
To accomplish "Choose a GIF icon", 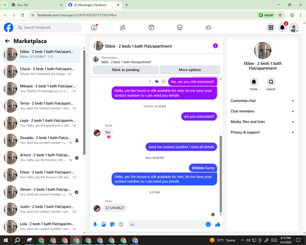I will coord(121,225).
